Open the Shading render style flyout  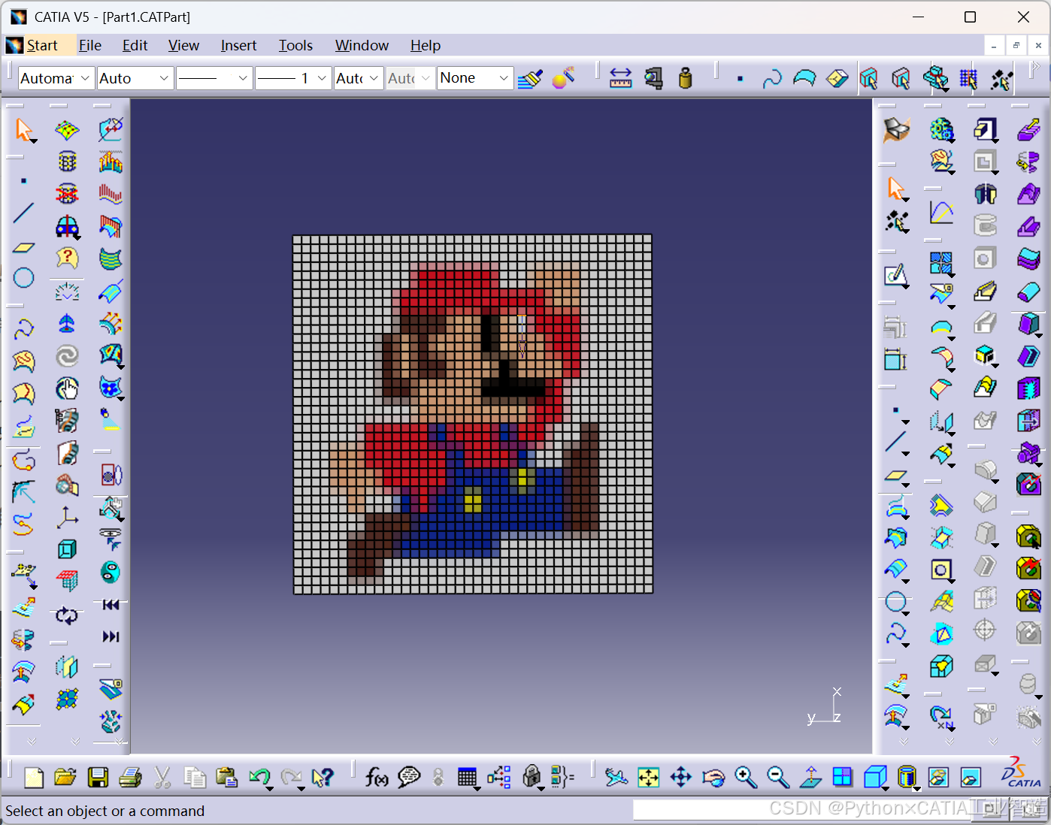click(x=907, y=777)
